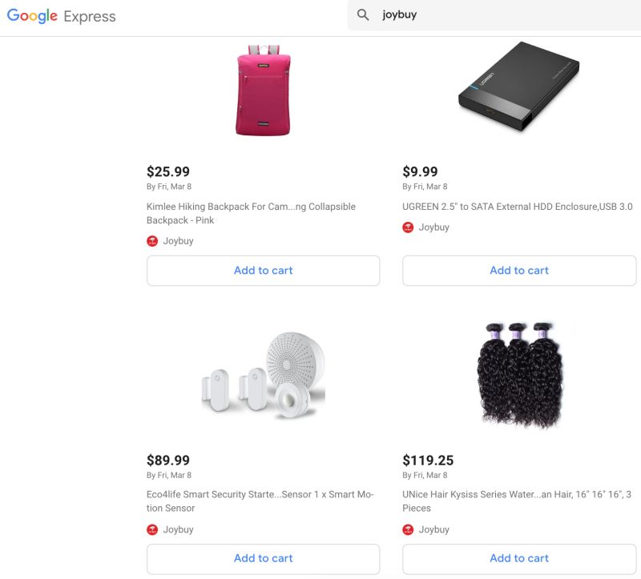Viewport: 641px width, 579px height.
Task: Click Joybuy icon under Eco4life security kit
Action: (x=152, y=529)
